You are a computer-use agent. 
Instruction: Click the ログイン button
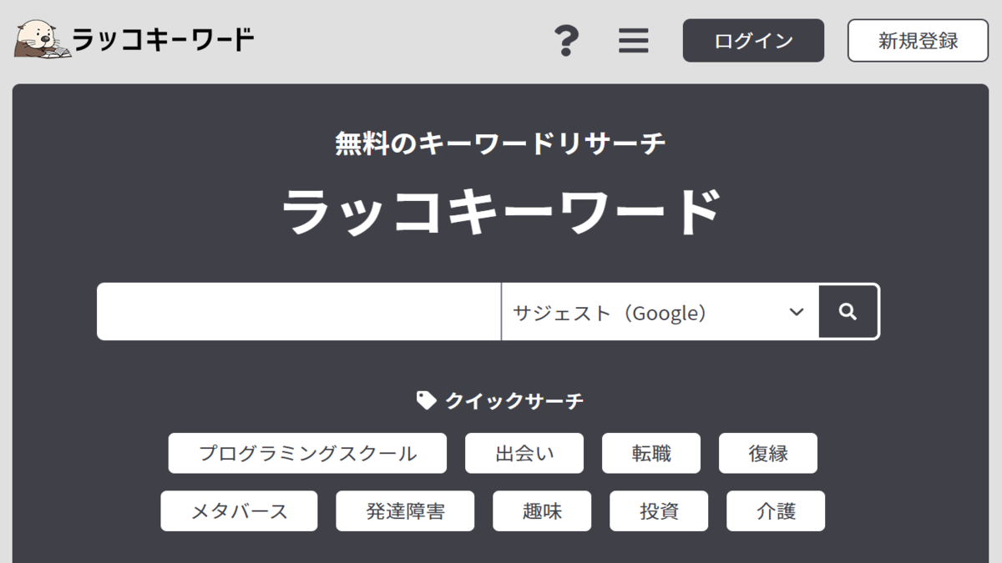click(753, 41)
